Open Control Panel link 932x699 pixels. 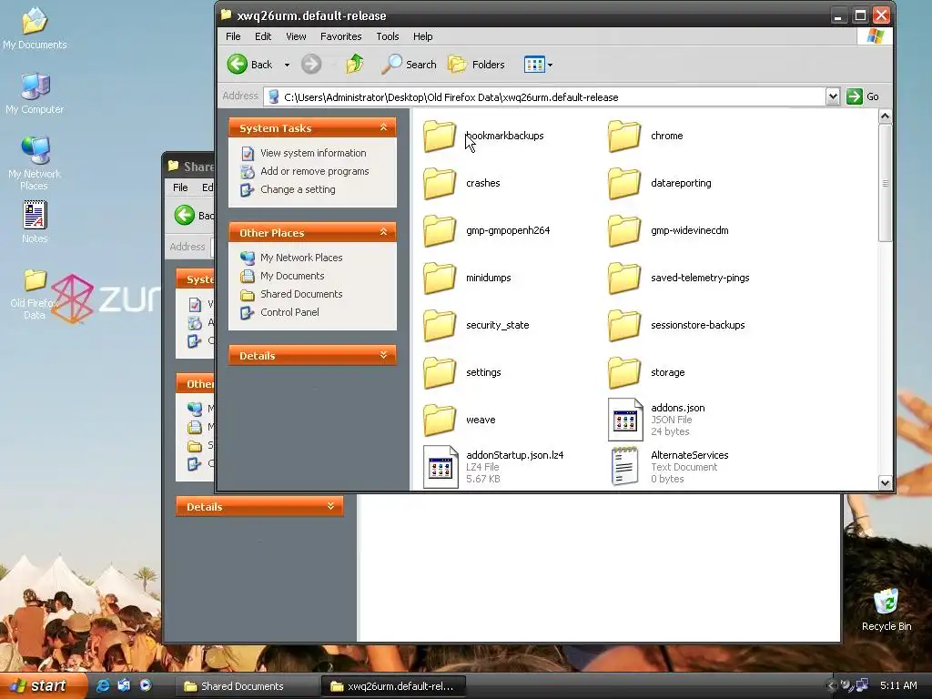[x=289, y=312]
